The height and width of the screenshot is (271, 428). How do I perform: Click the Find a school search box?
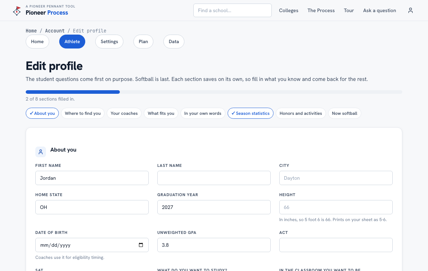233,10
